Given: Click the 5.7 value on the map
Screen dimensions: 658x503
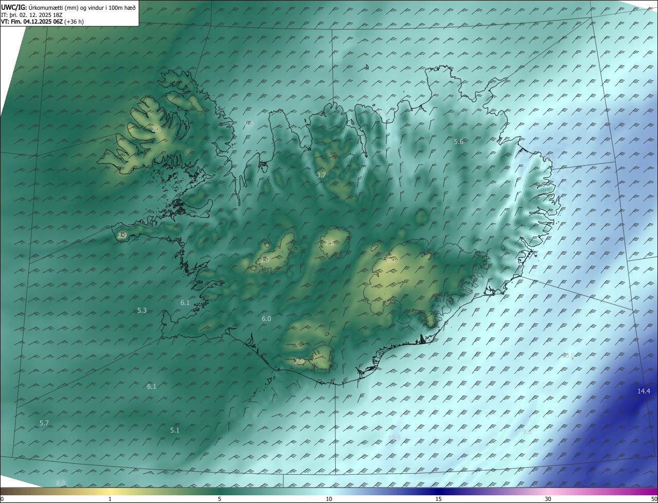Looking at the screenshot, I should click(x=44, y=423).
